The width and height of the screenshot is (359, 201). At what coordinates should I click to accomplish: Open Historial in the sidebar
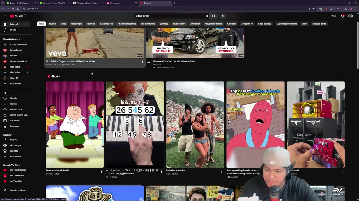[16, 98]
